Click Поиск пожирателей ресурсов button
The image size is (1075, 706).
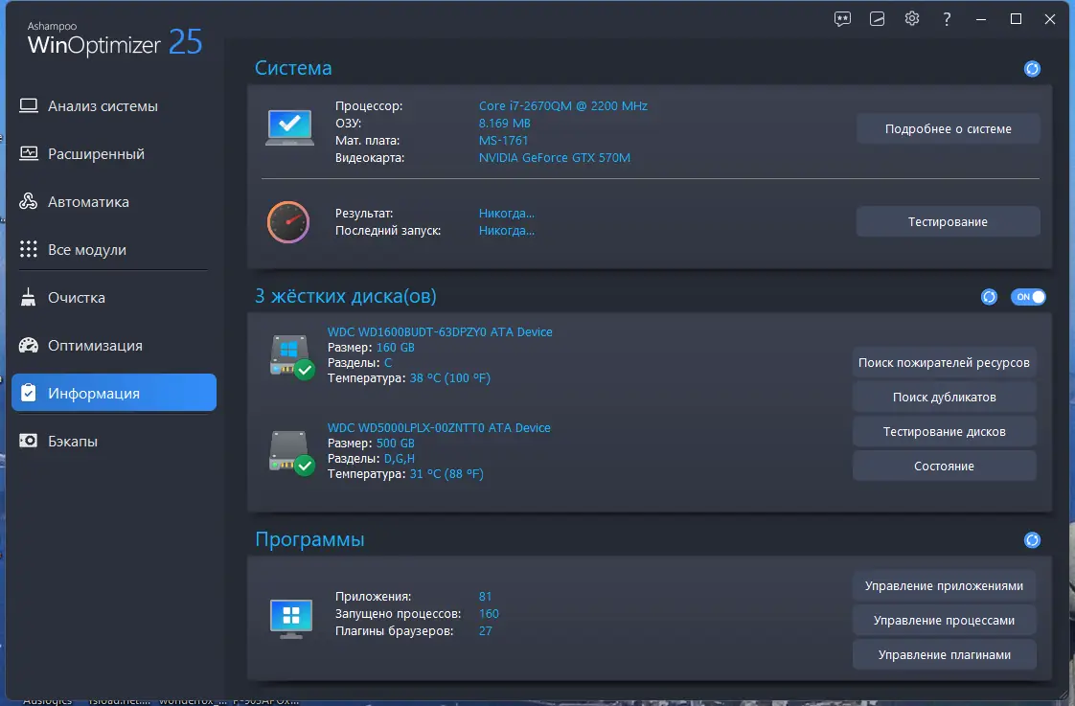click(944, 363)
